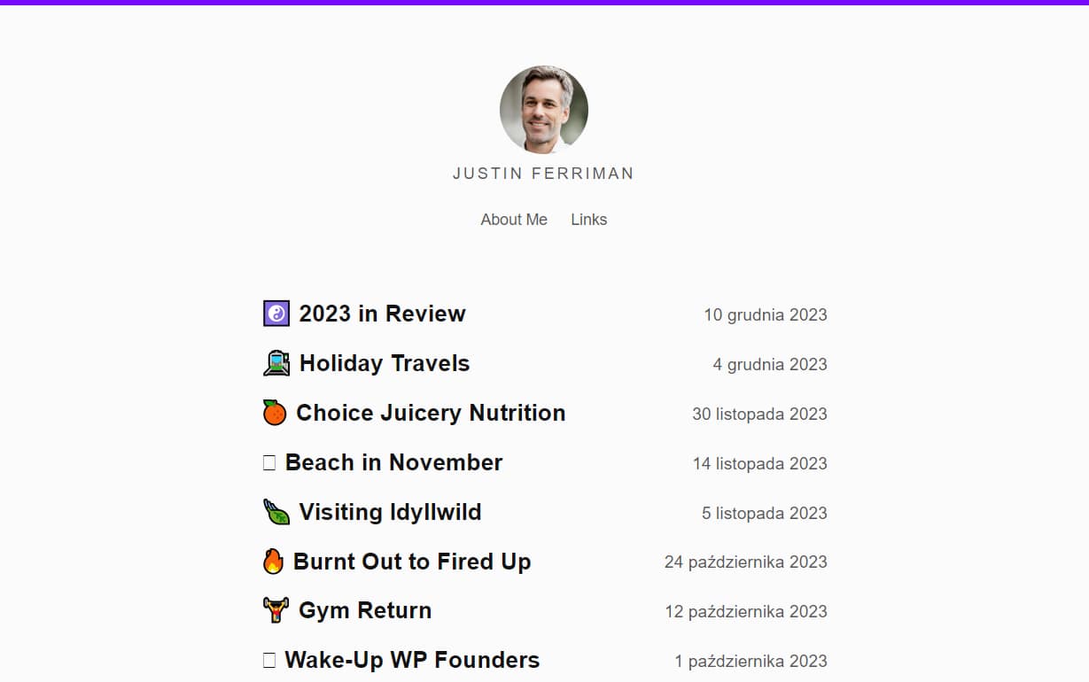Viewport: 1089px width, 682px height.
Task: Click the Justin Ferriman site title
Action: (544, 174)
